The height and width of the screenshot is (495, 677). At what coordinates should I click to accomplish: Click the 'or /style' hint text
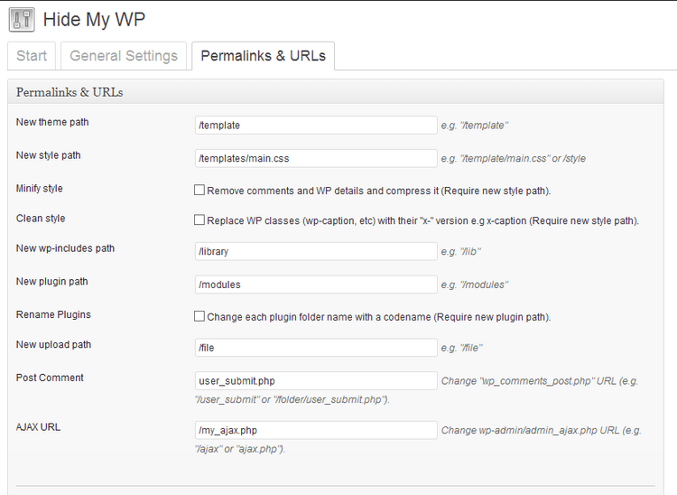point(569,158)
